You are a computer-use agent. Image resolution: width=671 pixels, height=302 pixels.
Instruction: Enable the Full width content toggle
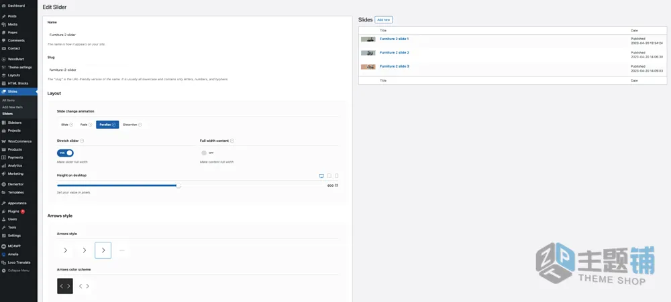pyautogui.click(x=207, y=153)
